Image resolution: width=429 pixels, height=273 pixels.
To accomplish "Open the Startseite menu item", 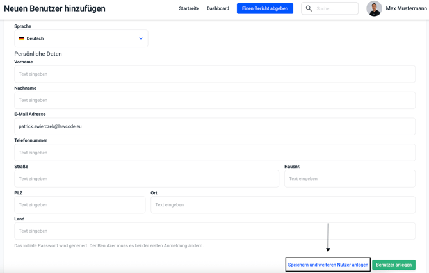I will [x=189, y=9].
